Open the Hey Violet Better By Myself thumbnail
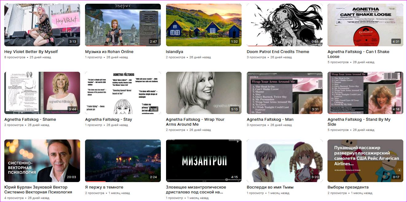407x202 pixels. 42,25
